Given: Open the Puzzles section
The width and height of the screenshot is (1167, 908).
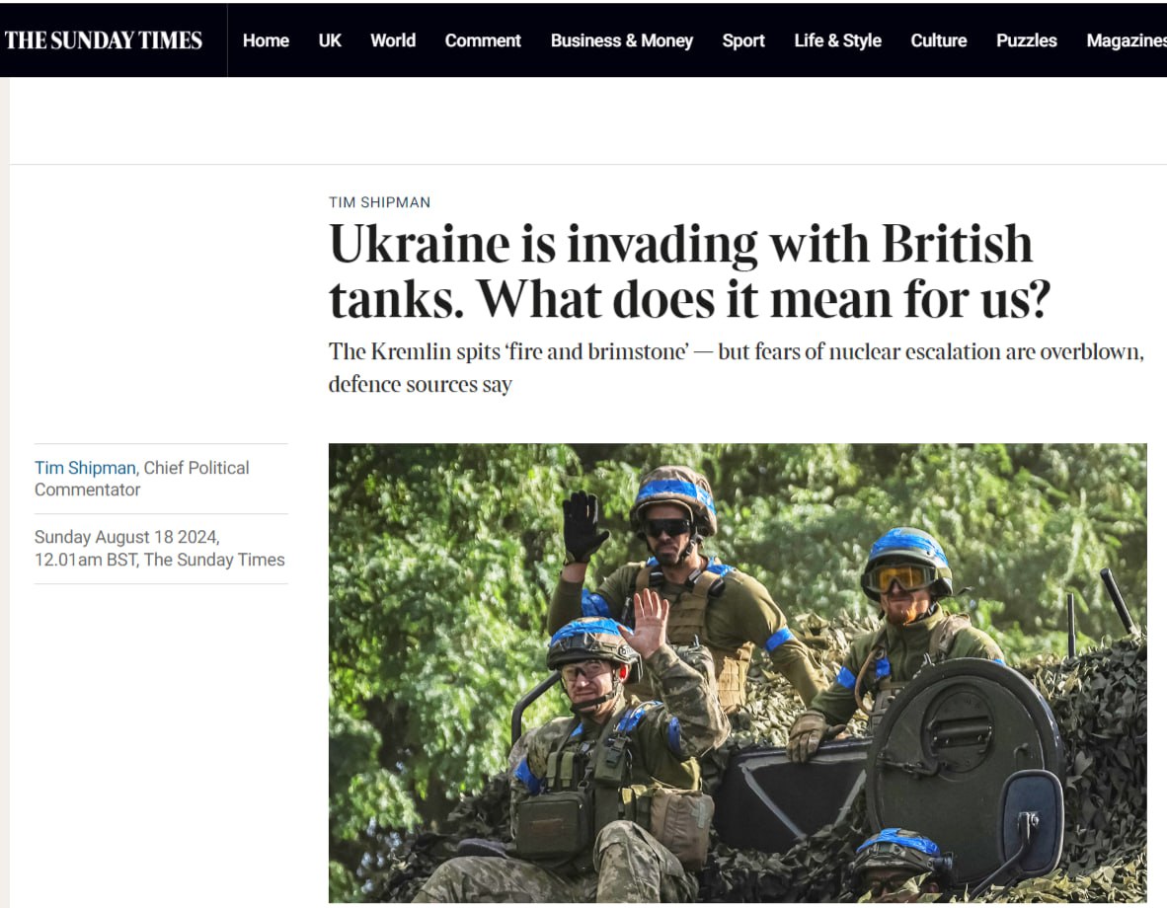Looking at the screenshot, I should tap(1027, 40).
